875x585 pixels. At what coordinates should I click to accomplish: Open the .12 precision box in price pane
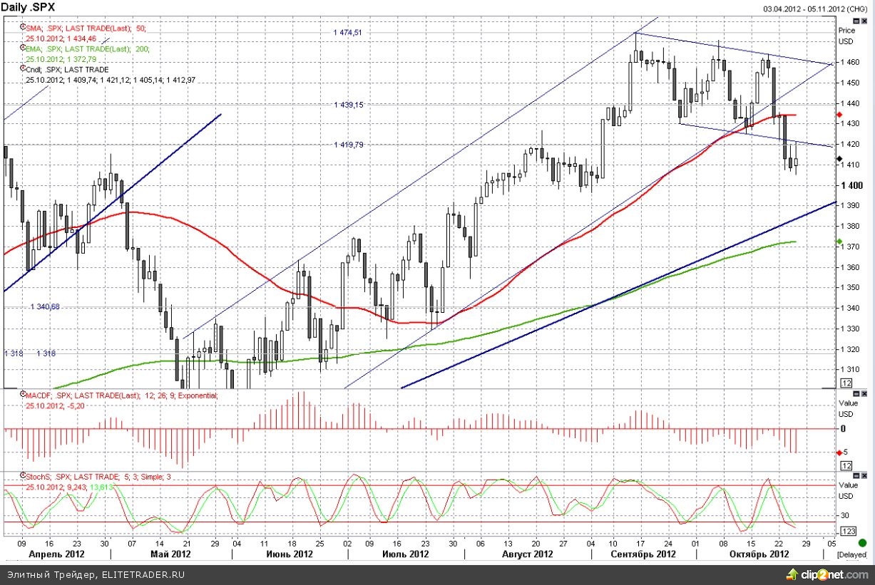[846, 383]
